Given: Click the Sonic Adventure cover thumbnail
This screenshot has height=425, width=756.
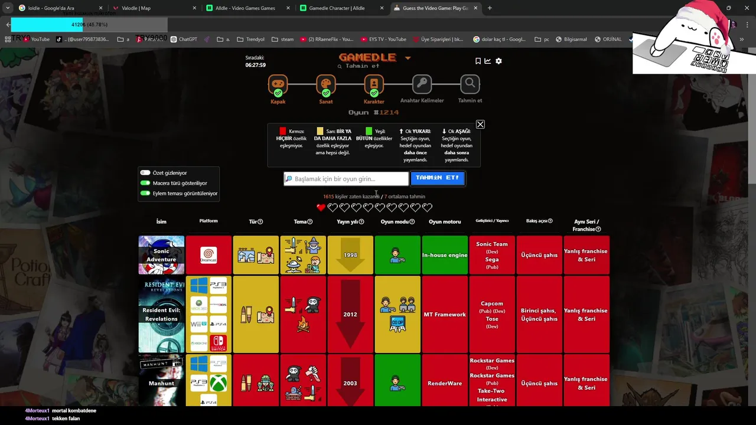Looking at the screenshot, I should pos(161,255).
